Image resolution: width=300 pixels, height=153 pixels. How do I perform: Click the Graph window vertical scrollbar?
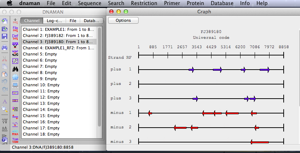pyautogui.click(x=299, y=67)
